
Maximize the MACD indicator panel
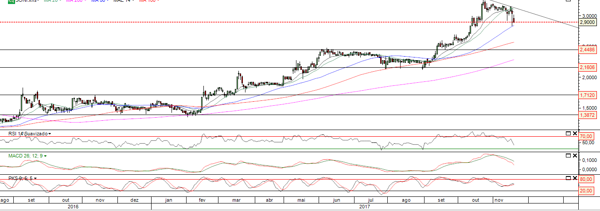[x=569, y=155]
